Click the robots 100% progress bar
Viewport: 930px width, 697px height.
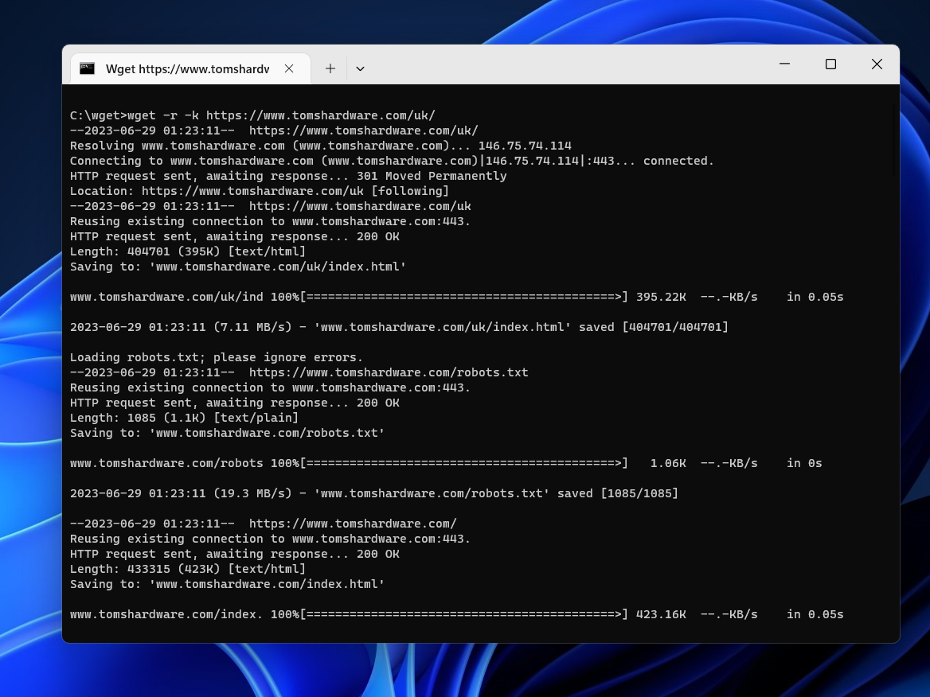[x=464, y=463]
